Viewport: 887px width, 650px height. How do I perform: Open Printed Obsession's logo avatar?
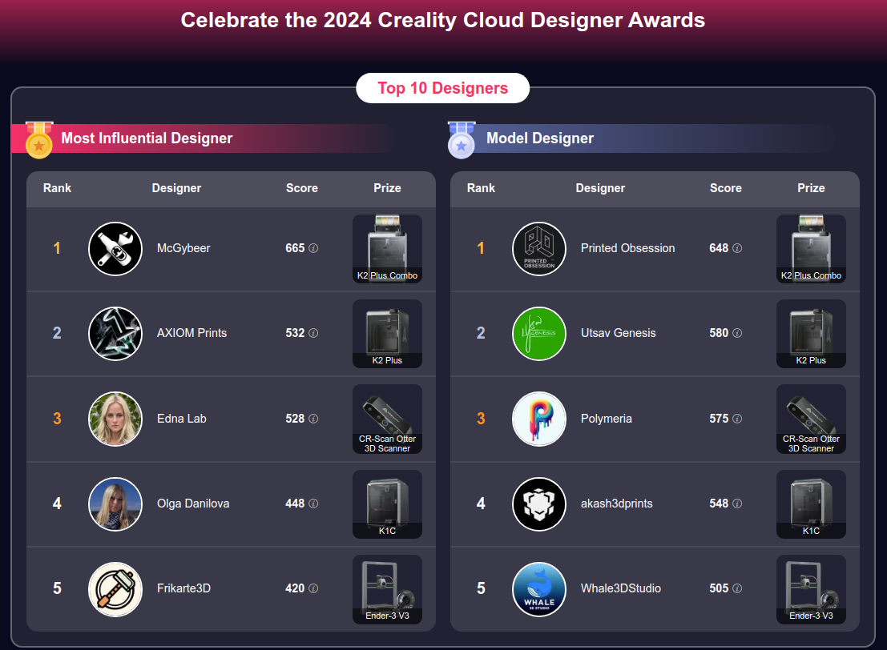coord(539,249)
